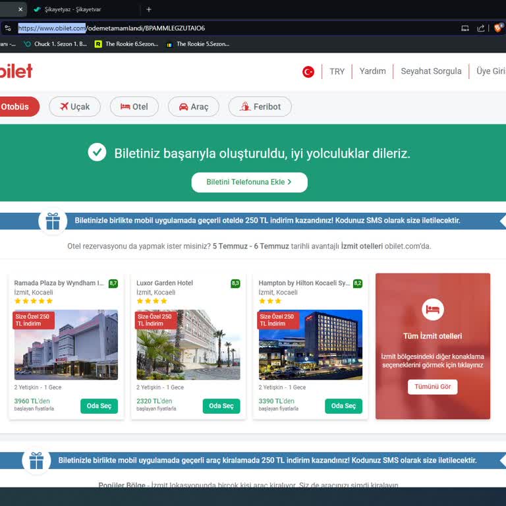Open Hampton by Hilton Kocaeli title
This screenshot has width=506, height=506.
point(304,283)
